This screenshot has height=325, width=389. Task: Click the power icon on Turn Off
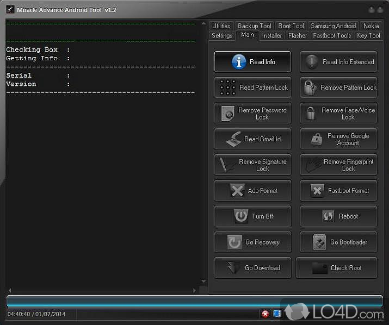click(x=241, y=216)
